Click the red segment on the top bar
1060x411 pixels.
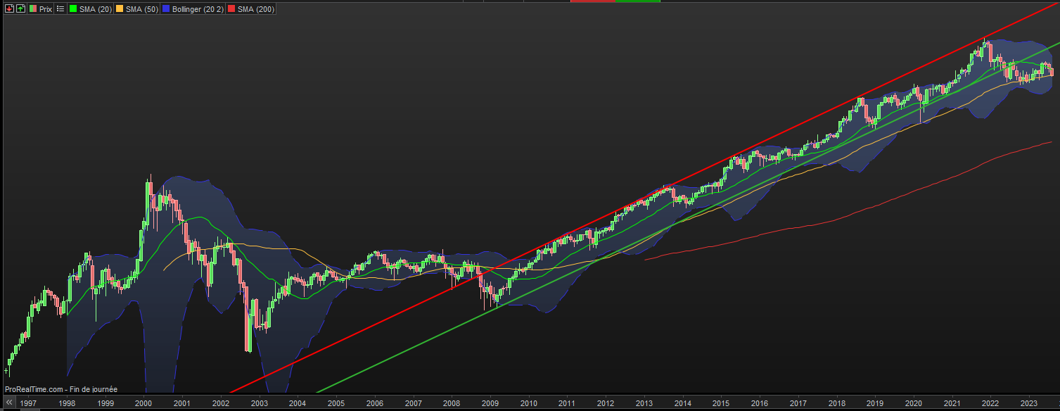[592, 1]
